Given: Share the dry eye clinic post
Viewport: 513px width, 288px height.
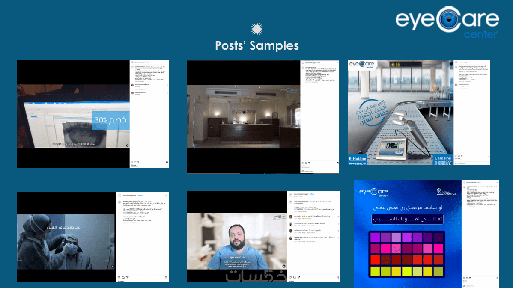Looking at the screenshot, I should pos(128,277).
